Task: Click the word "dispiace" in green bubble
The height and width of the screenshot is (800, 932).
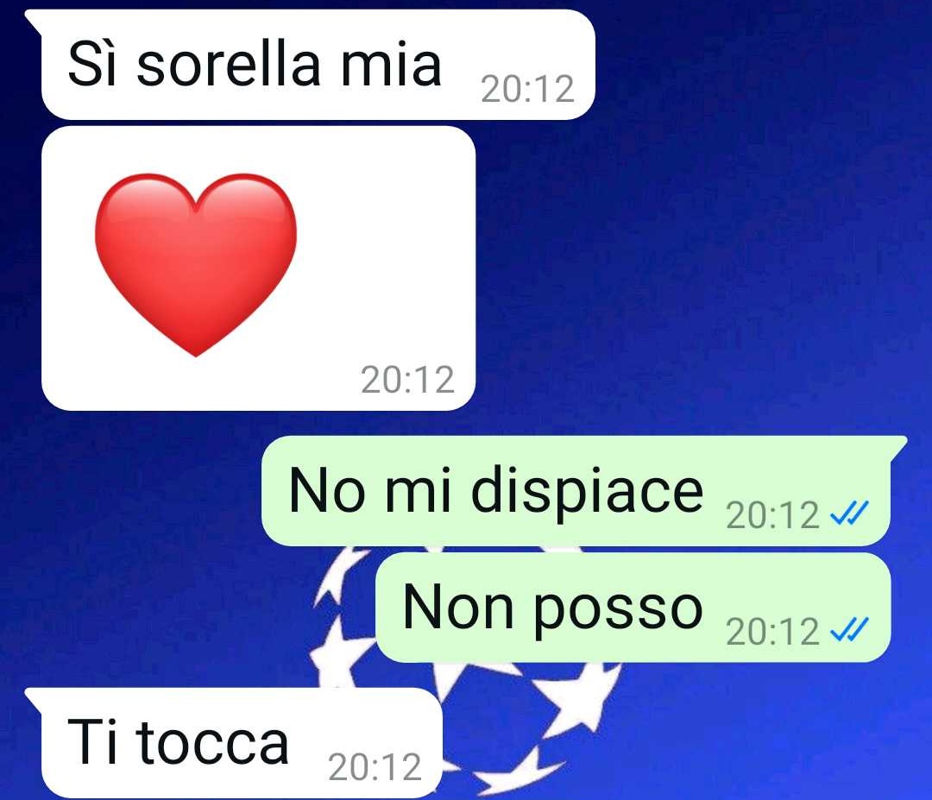Action: coord(588,492)
